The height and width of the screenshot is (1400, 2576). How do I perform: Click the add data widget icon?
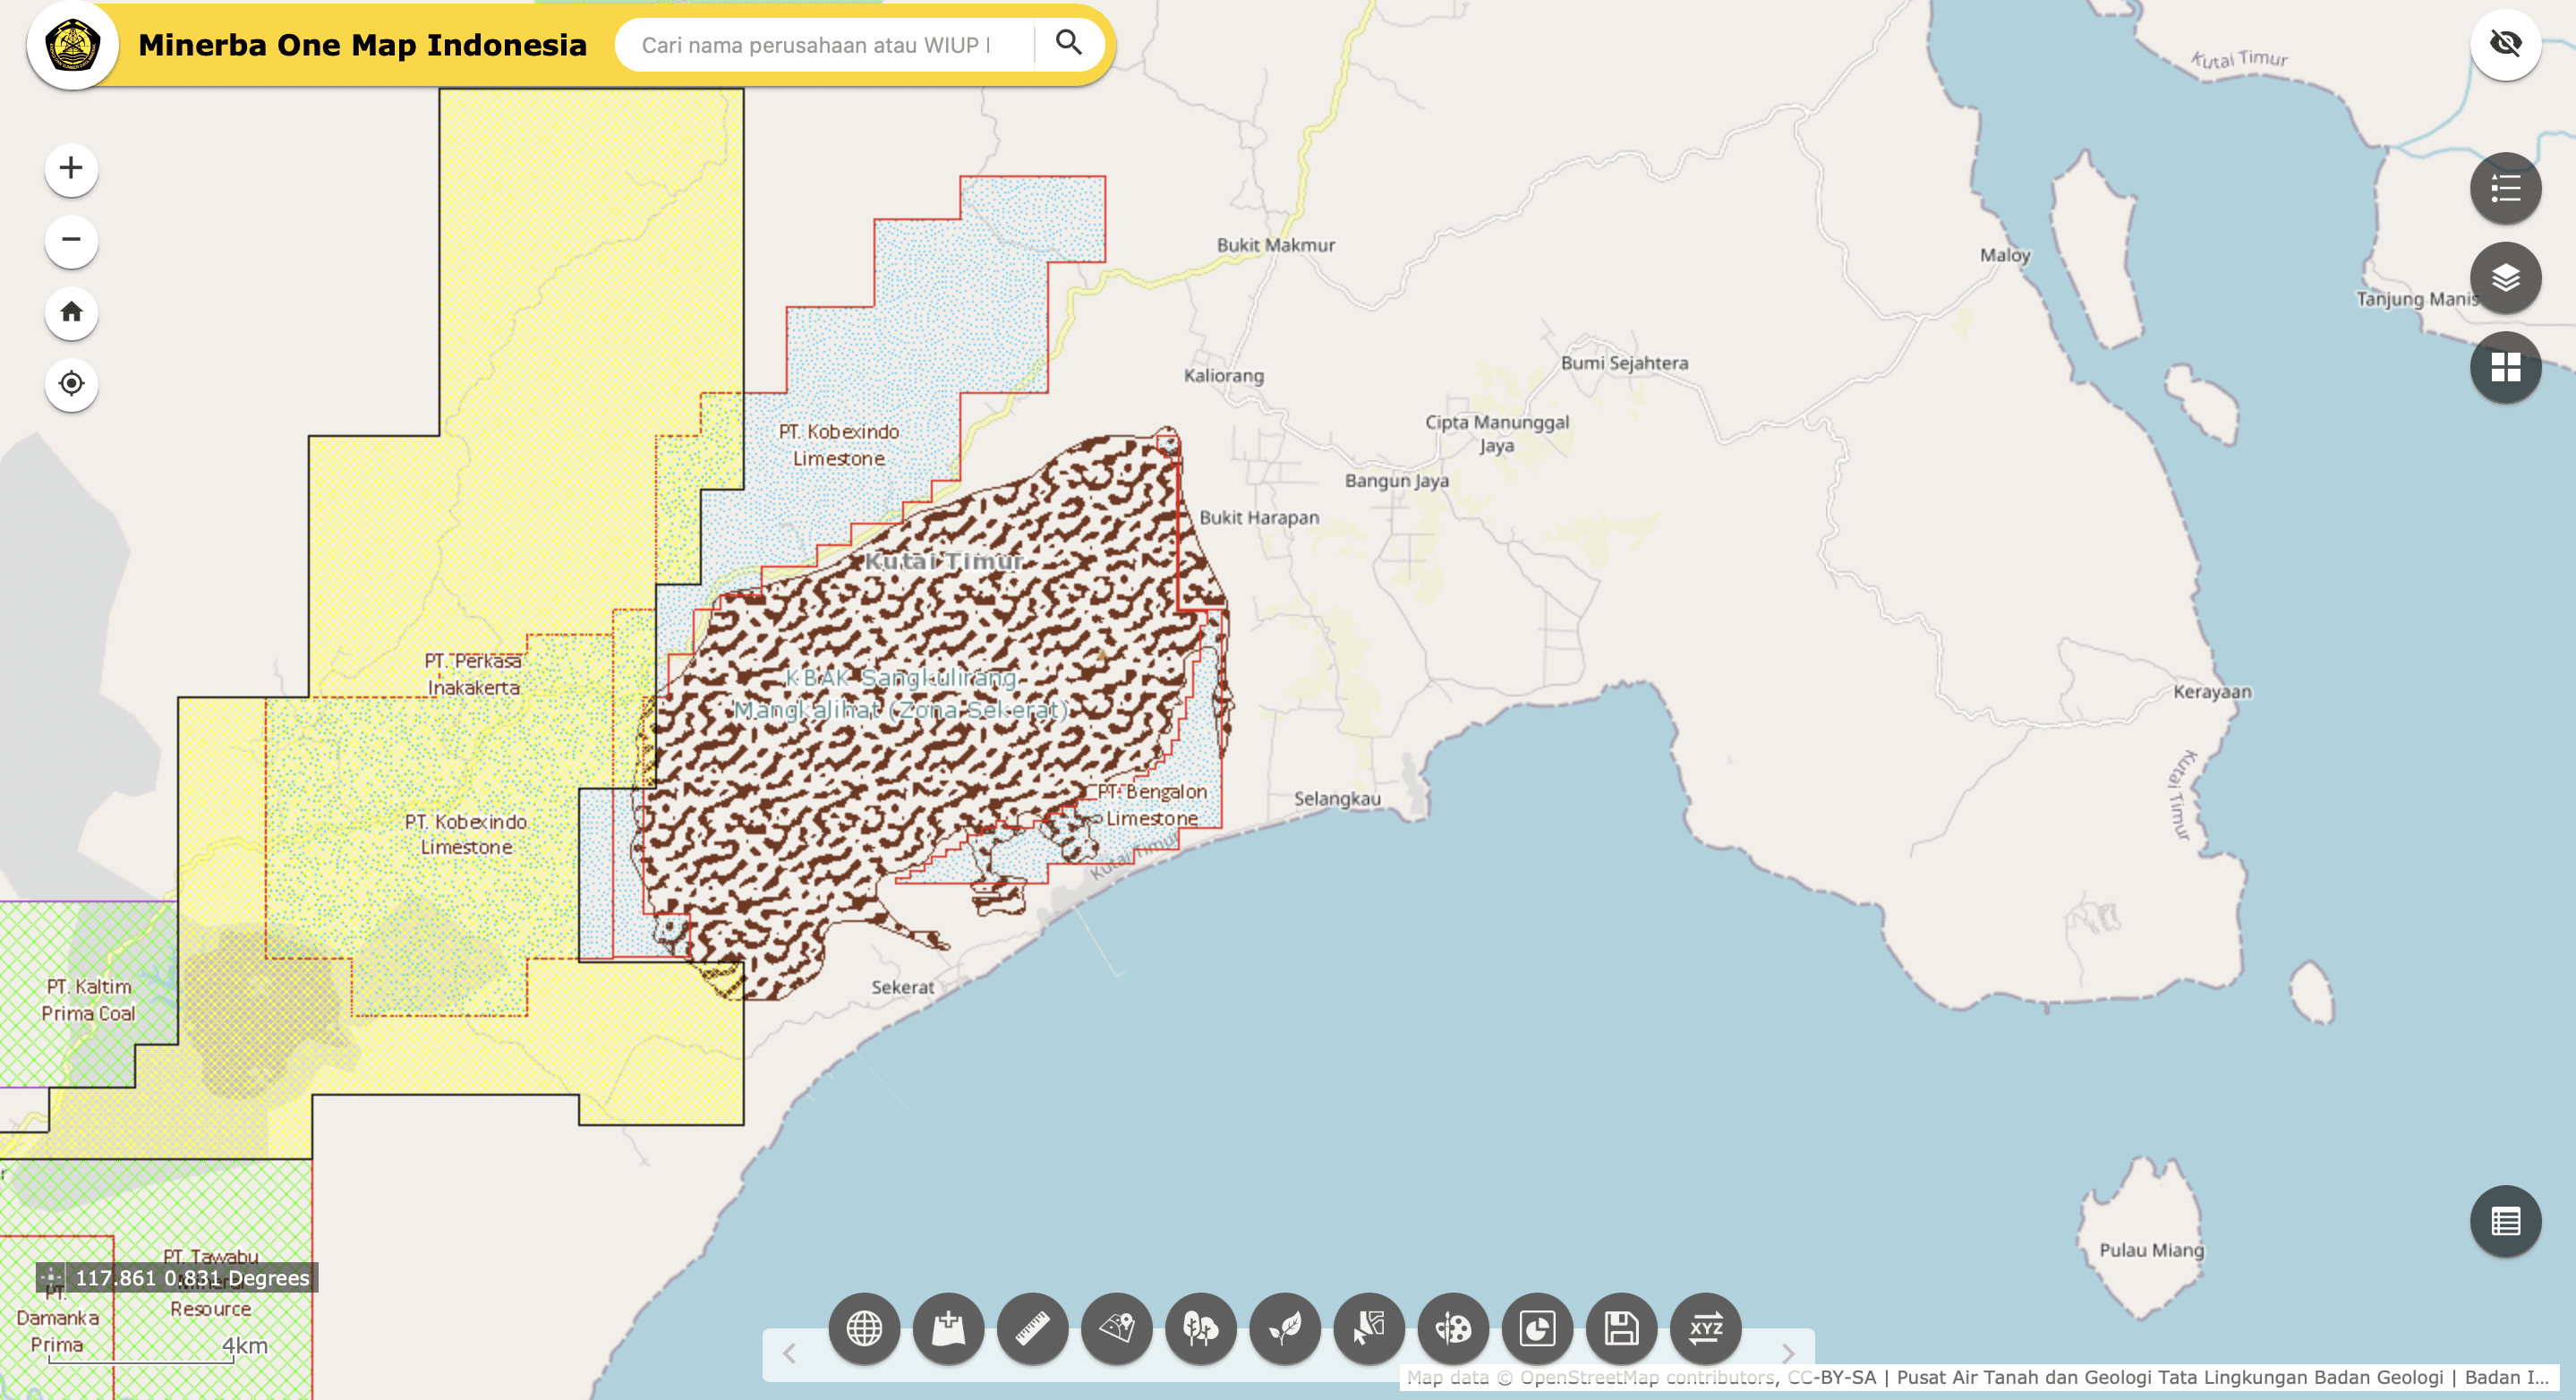[948, 1328]
